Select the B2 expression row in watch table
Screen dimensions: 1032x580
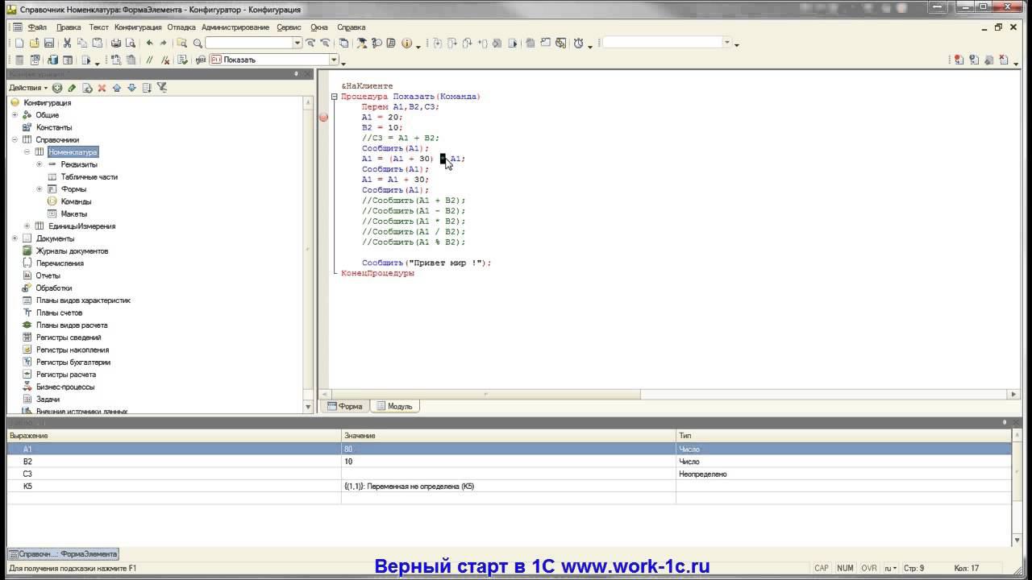tap(510, 462)
